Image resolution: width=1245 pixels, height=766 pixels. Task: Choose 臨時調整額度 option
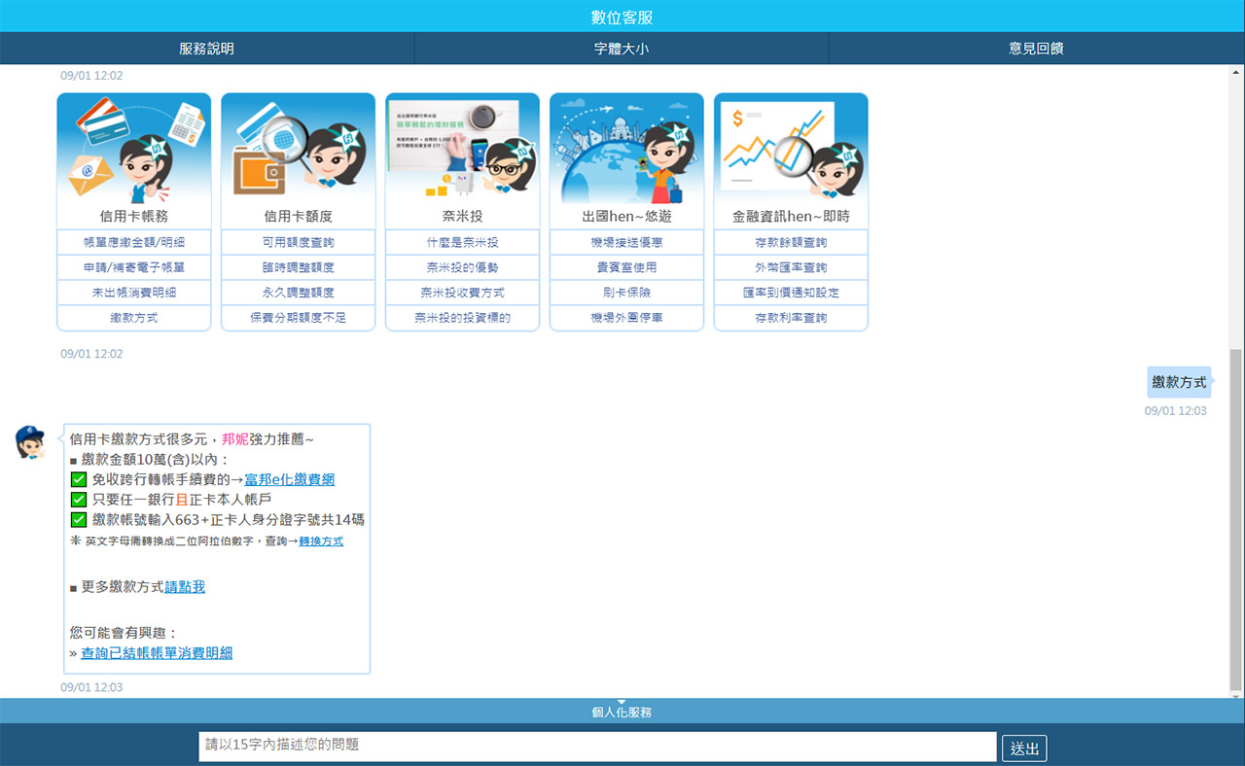point(298,267)
